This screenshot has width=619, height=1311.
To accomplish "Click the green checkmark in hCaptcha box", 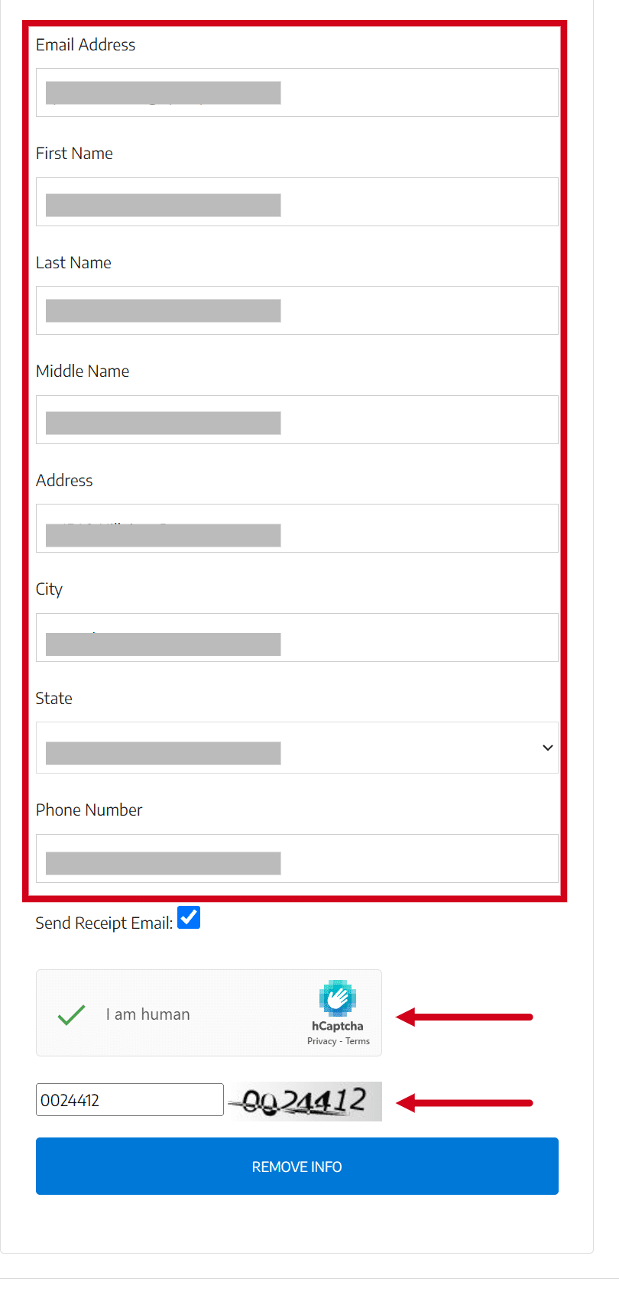I will [x=71, y=1014].
